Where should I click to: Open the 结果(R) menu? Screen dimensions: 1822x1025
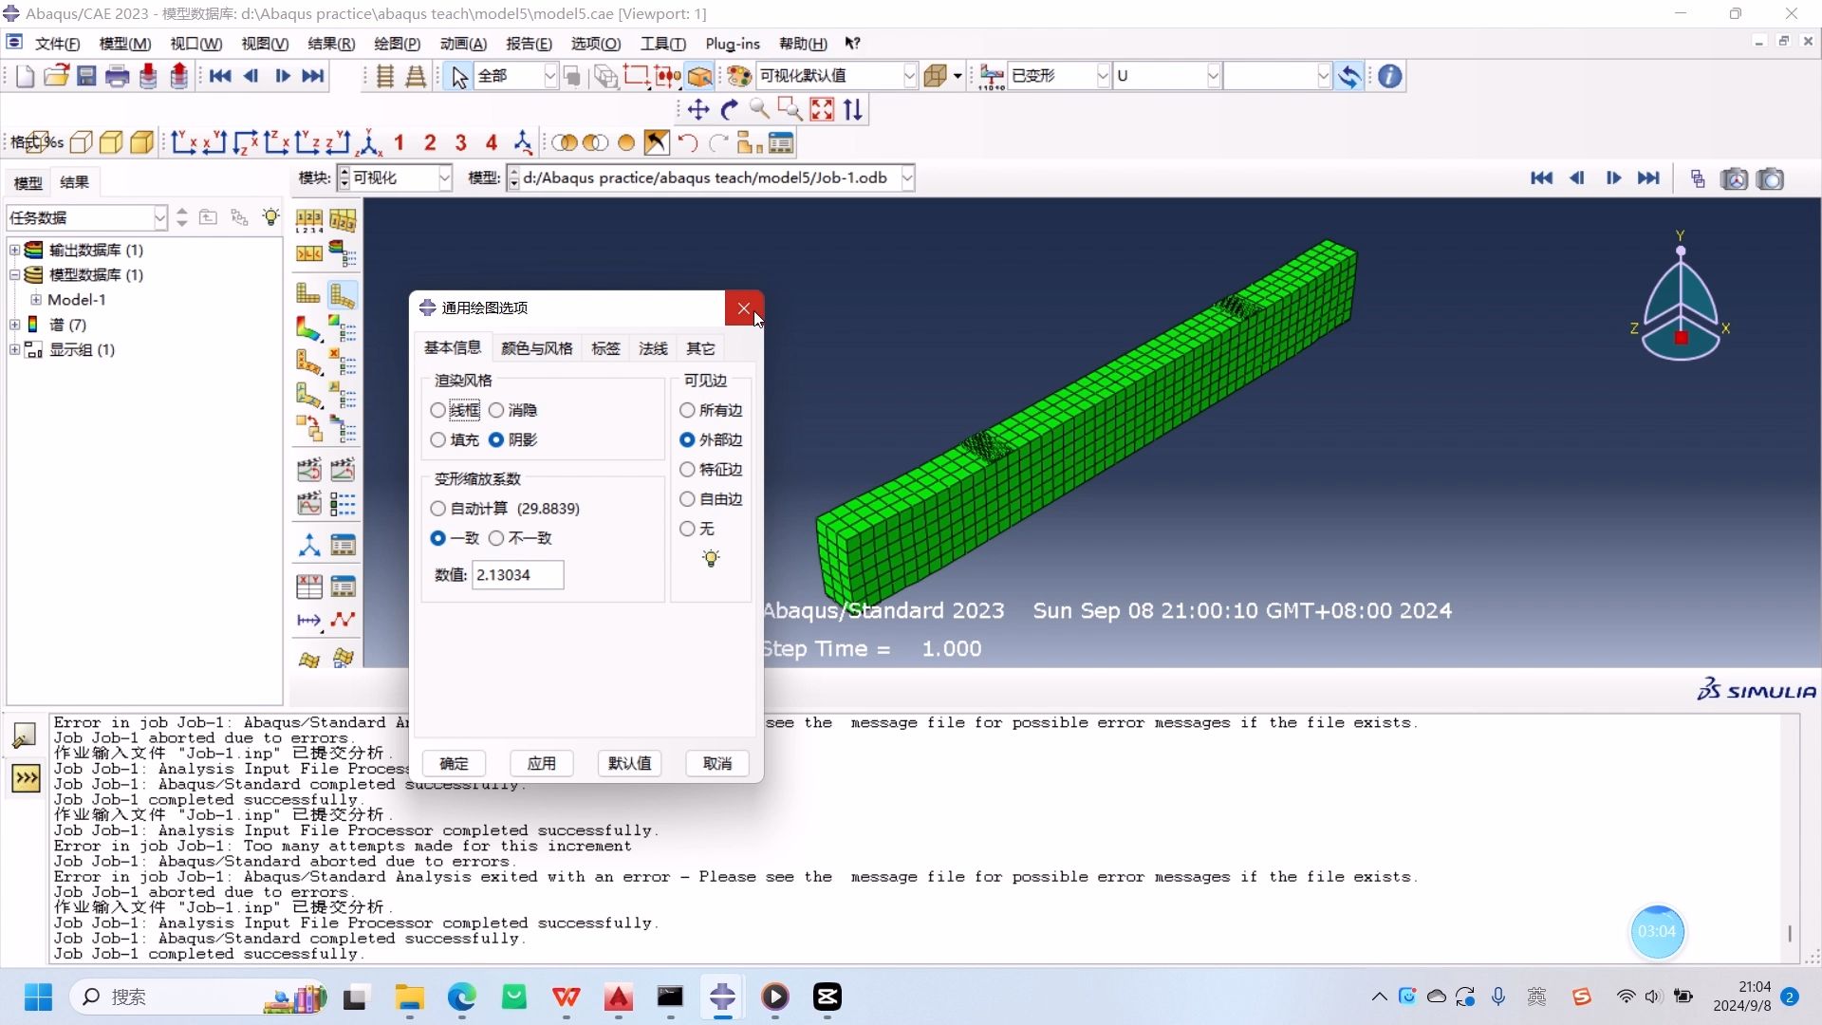[x=330, y=44]
